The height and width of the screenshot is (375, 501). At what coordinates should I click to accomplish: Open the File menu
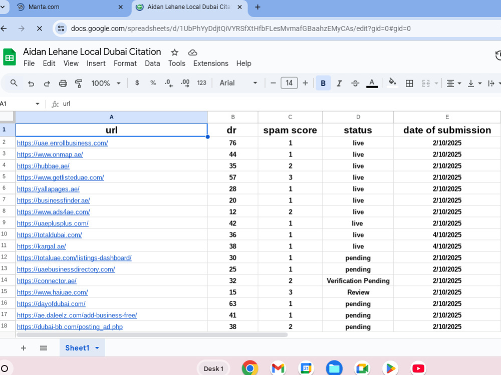click(29, 63)
